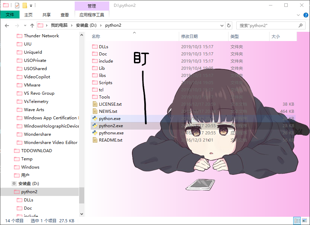Screen dimensions: 310x225
Task: Open the recent locations dropdown arrow
Action: point(25,26)
